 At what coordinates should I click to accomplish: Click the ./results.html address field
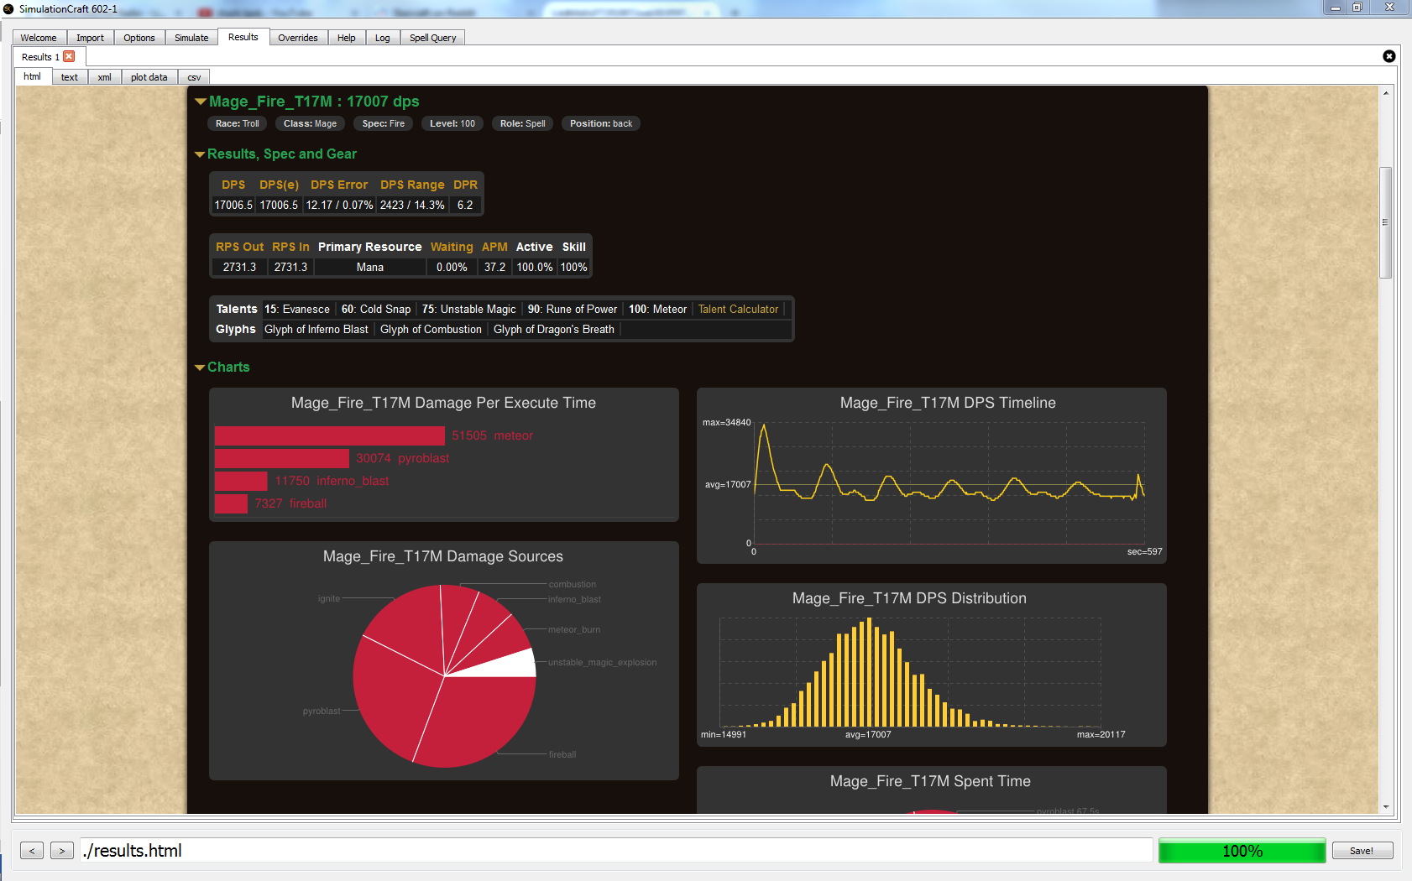(x=616, y=851)
